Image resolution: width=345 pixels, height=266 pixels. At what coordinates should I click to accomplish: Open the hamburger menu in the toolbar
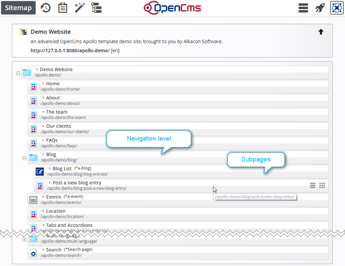pos(303,7)
